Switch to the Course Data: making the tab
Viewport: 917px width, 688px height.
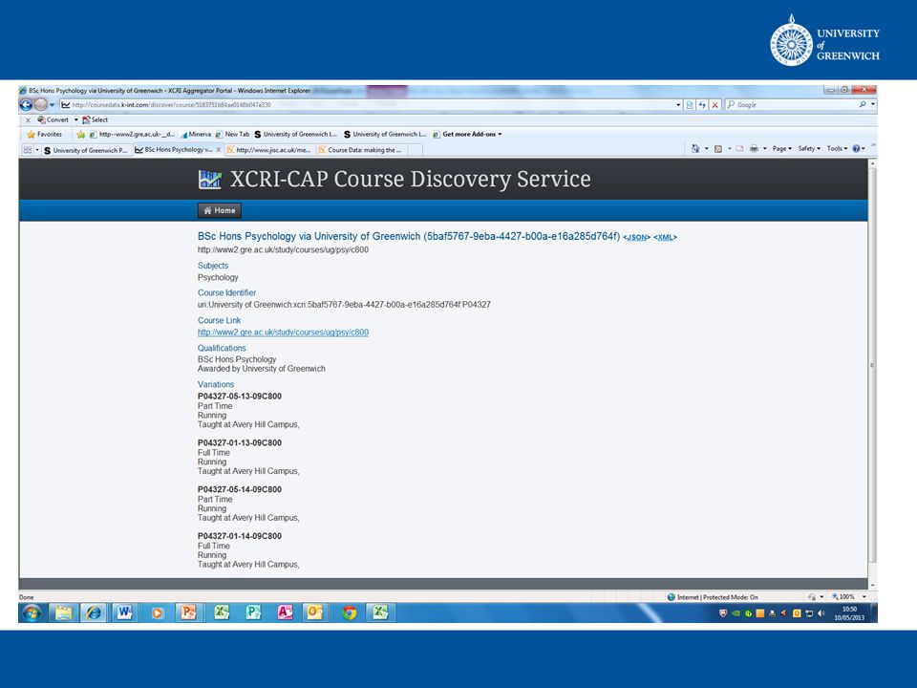[361, 150]
